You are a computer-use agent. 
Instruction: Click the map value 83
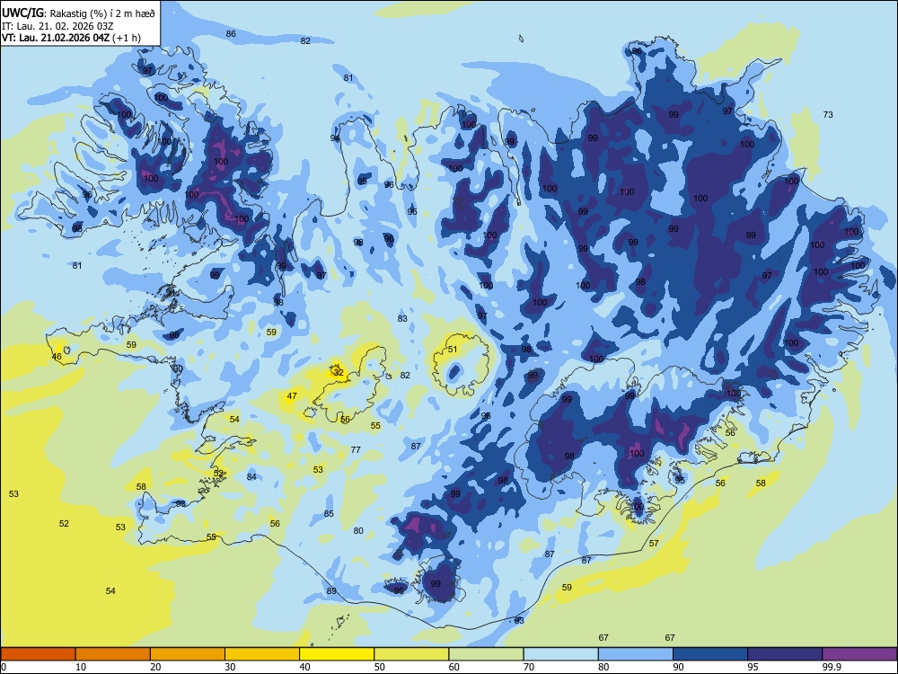[402, 319]
